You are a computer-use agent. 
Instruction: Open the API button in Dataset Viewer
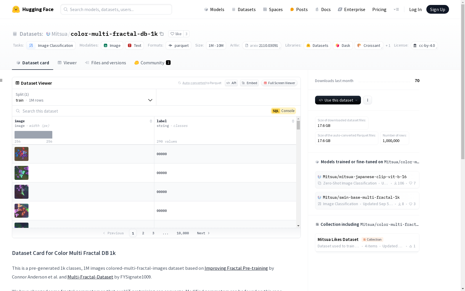(x=231, y=83)
